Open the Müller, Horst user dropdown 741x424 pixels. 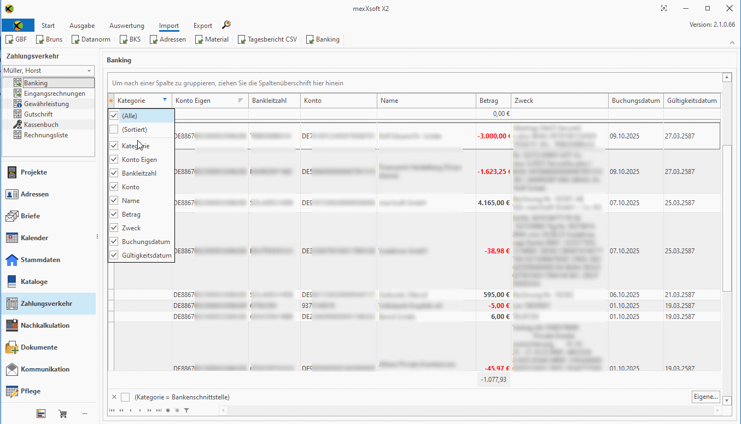[89, 71]
